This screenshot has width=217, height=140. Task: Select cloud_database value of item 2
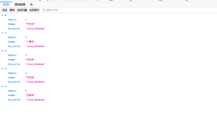click(35, 64)
